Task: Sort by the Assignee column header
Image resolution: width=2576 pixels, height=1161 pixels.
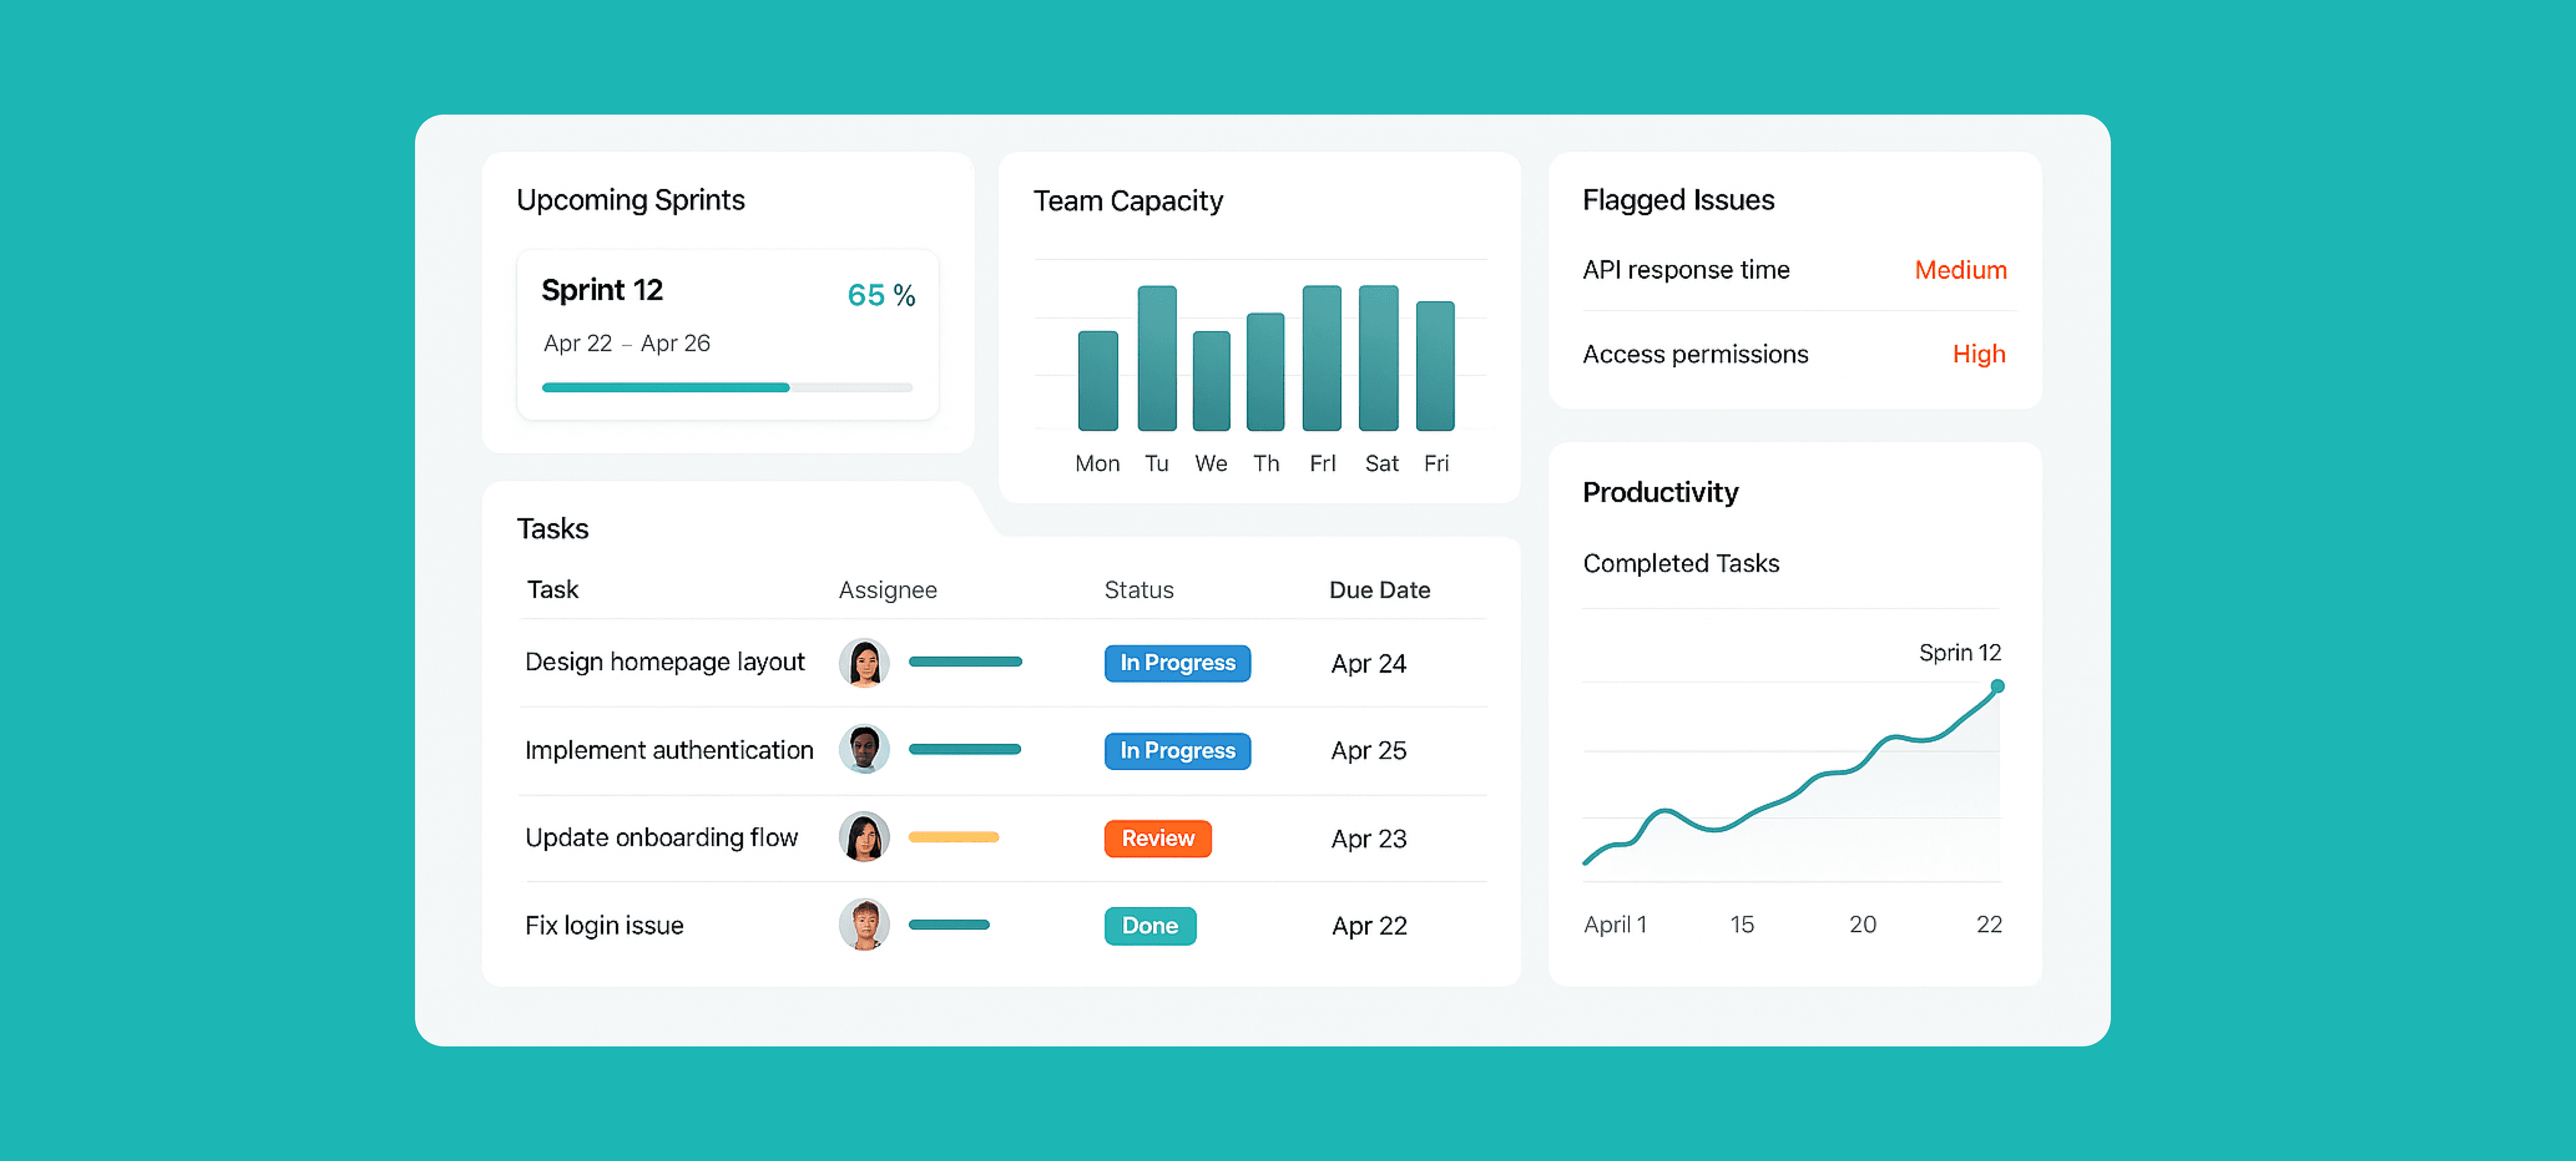Action: pos(887,590)
